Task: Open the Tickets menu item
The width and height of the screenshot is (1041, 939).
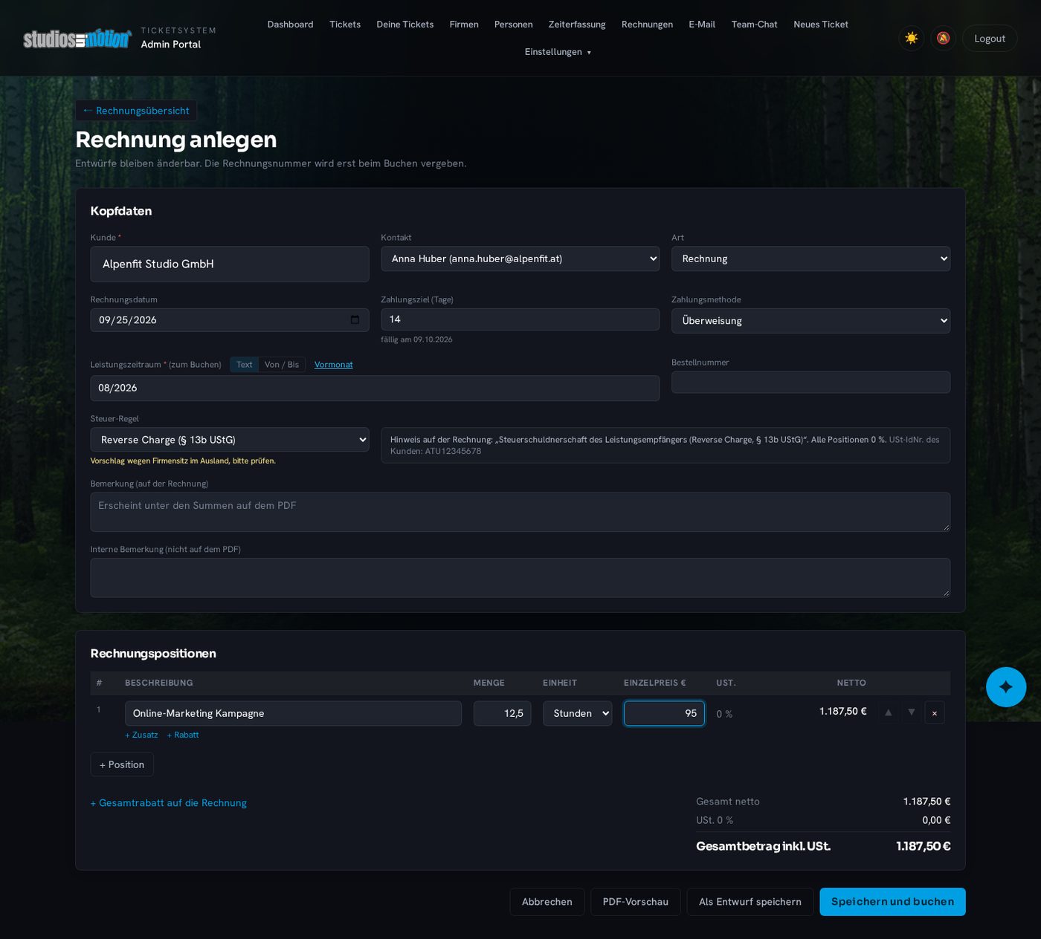Action: click(x=345, y=25)
